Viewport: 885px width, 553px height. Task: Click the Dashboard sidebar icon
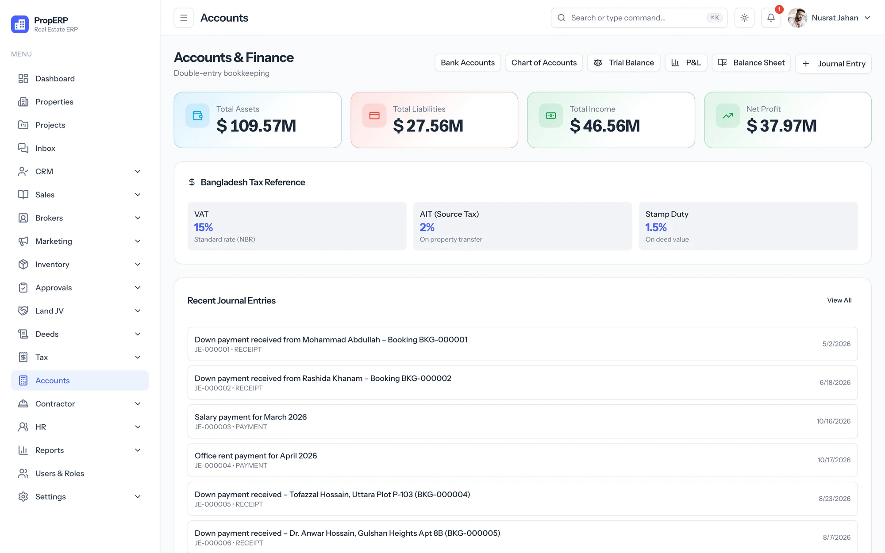(23, 79)
